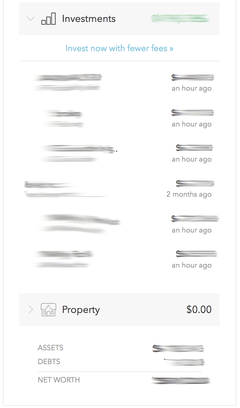The height and width of the screenshot is (408, 240).
Task: Click the dollar sign on the third investment balance
Action: click(x=178, y=147)
